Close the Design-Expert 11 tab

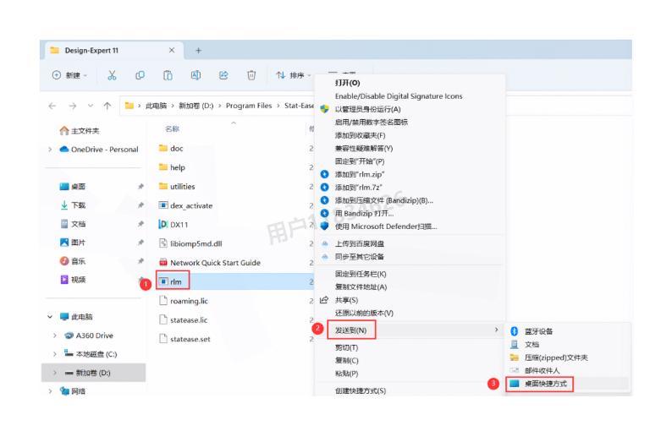[x=172, y=50]
